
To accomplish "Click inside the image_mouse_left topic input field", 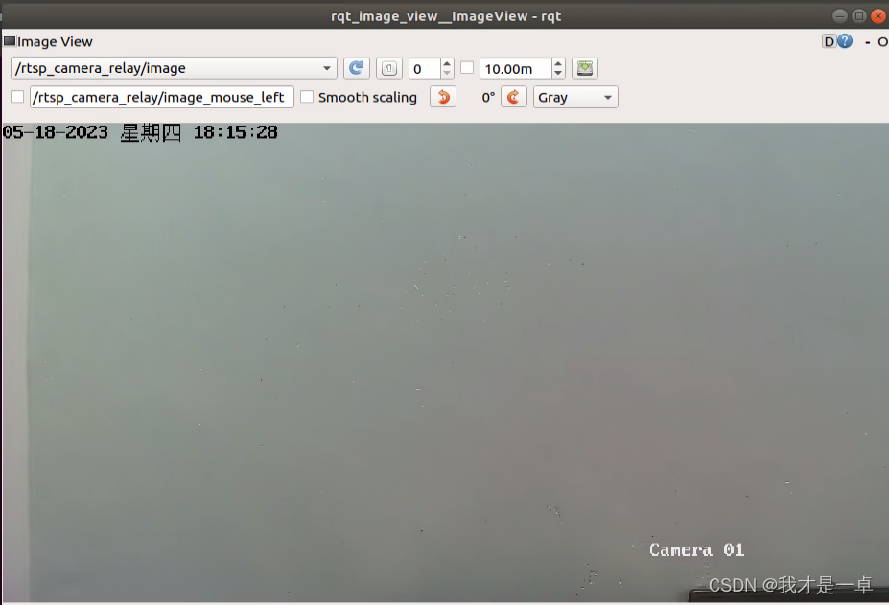I will click(158, 97).
